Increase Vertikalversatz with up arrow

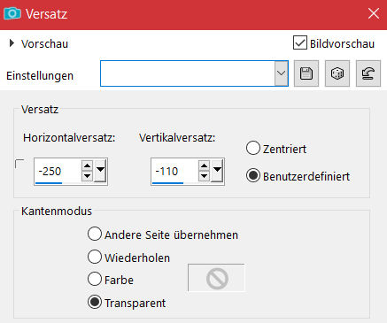point(204,165)
